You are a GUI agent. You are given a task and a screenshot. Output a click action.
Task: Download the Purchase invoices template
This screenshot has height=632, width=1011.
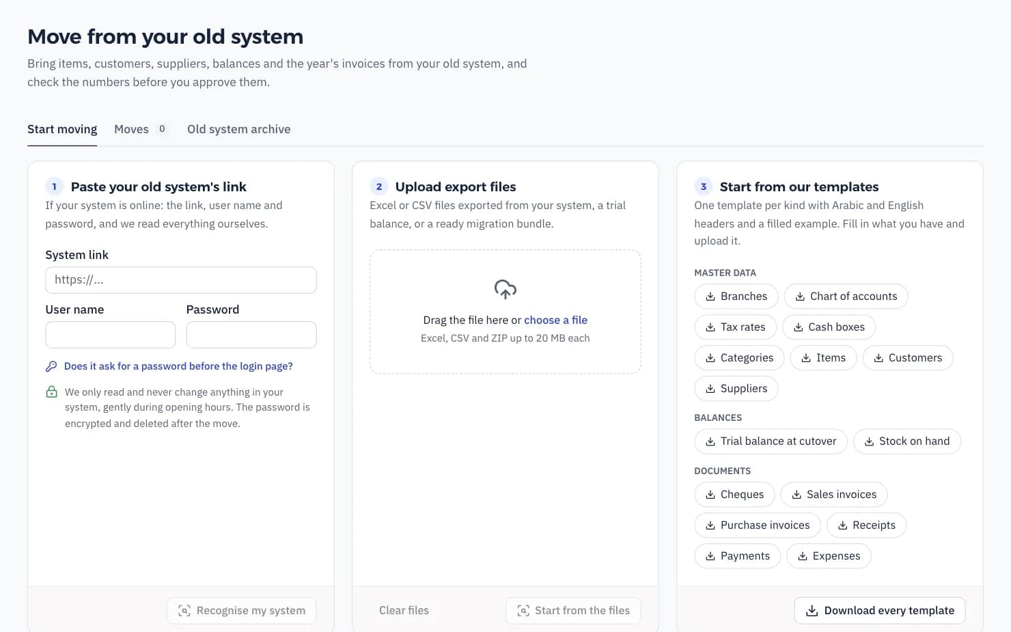click(x=758, y=525)
